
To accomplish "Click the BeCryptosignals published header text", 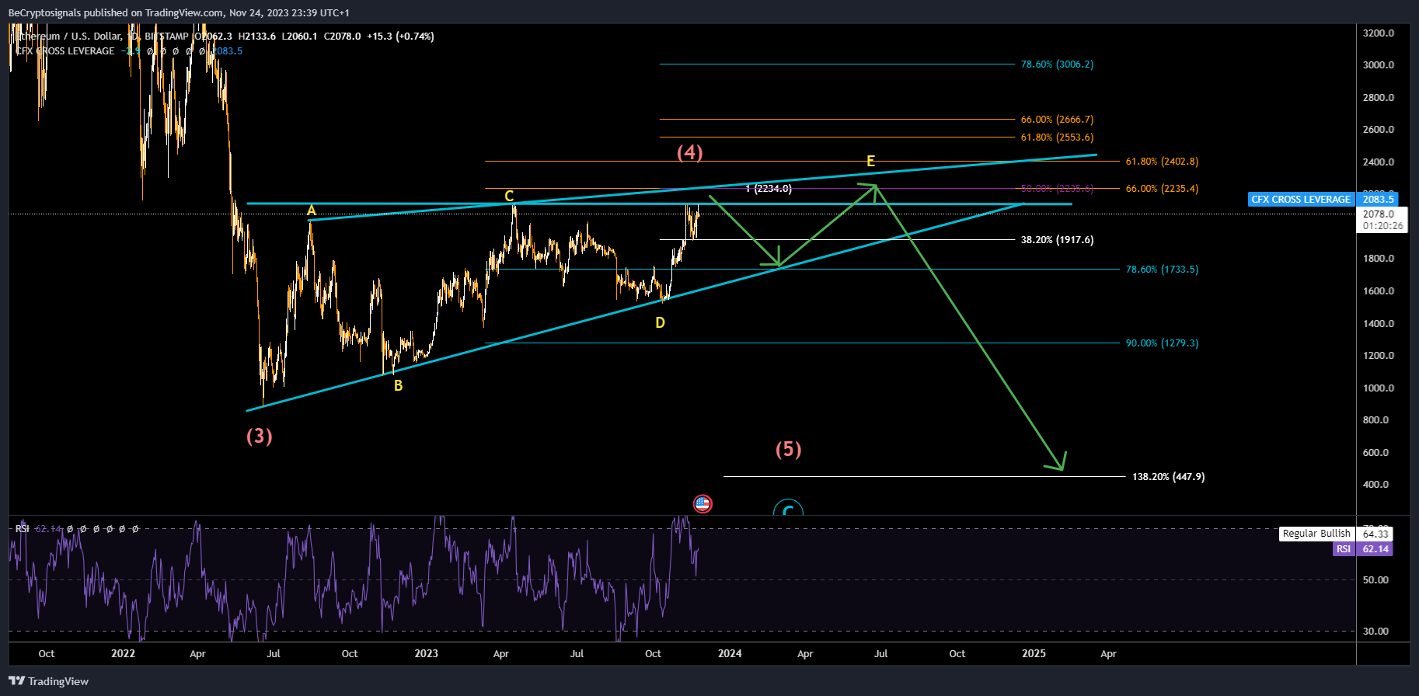I will tap(179, 12).
